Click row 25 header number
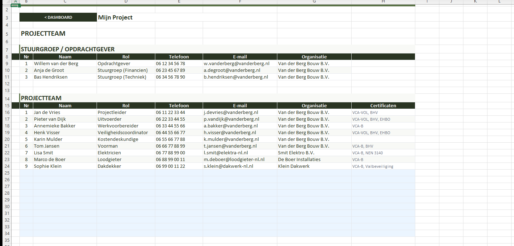The image size is (514, 246). coord(6,173)
